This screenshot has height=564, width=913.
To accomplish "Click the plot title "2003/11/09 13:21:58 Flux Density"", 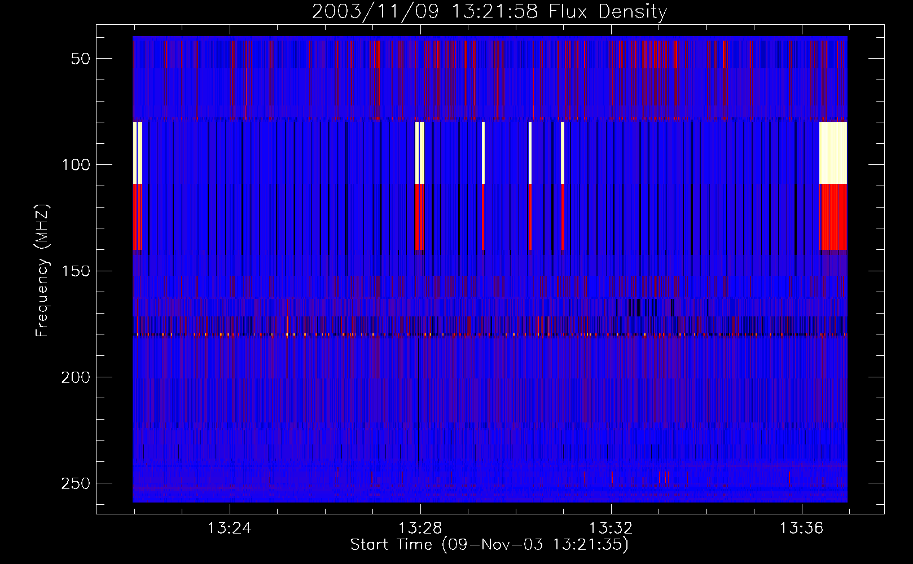I will (489, 11).
